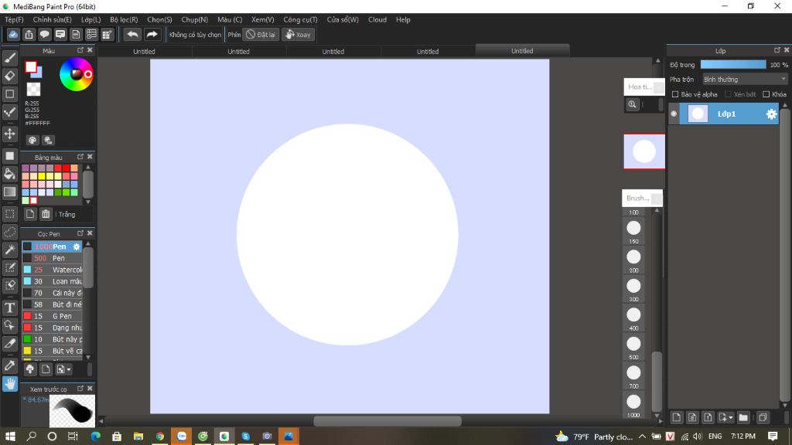Screen dimensions: 792x445
Task: Select the transparent color swatch
Action: click(x=33, y=90)
